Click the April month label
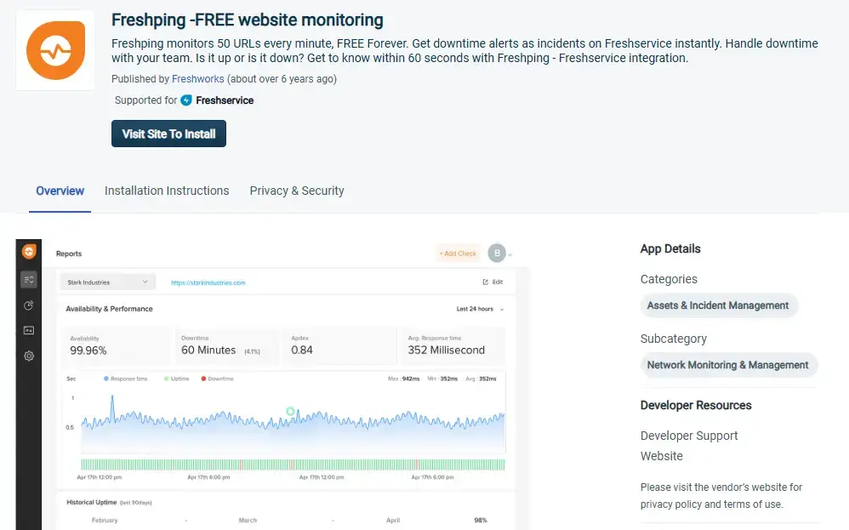 393,521
